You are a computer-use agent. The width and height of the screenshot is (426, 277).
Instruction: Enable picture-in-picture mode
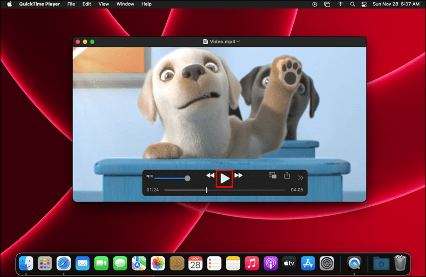[x=273, y=175]
